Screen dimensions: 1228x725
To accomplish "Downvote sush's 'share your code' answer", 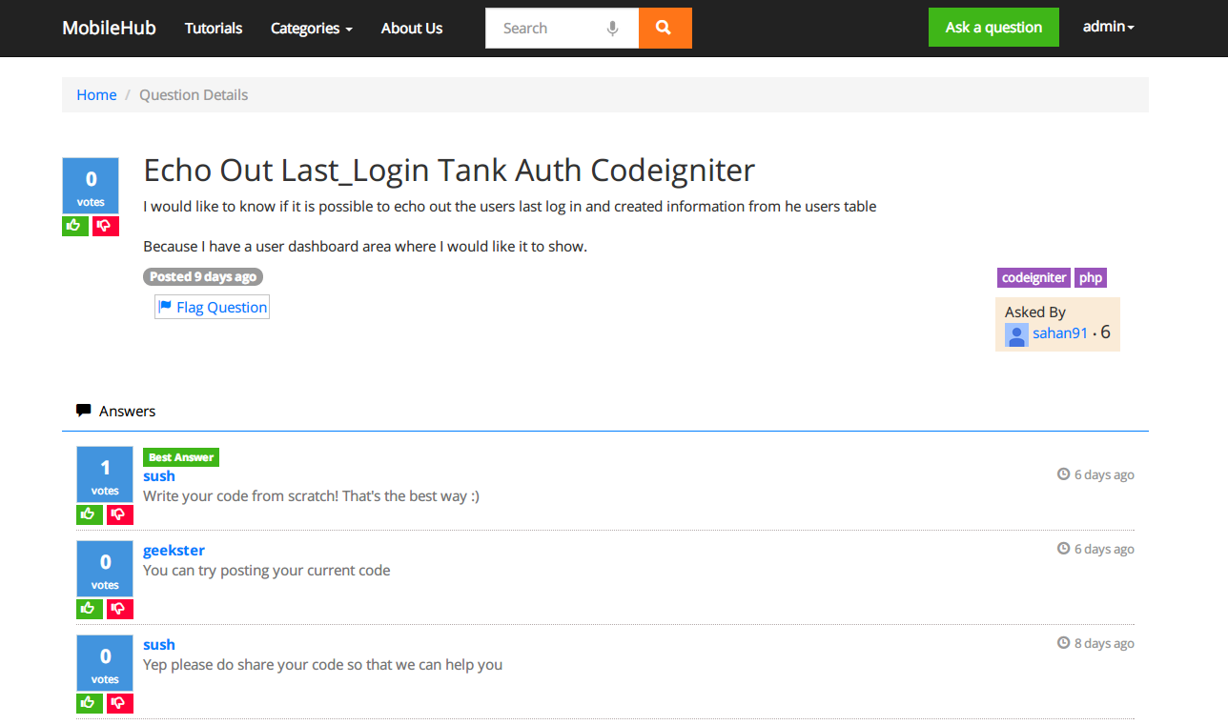I will (x=120, y=703).
